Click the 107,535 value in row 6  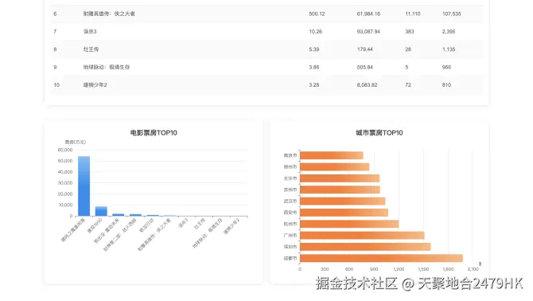coord(451,14)
